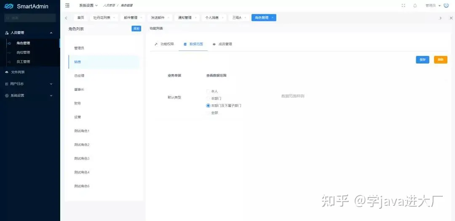Select the 全部 radio option
The image size is (455, 221).
point(208,113)
